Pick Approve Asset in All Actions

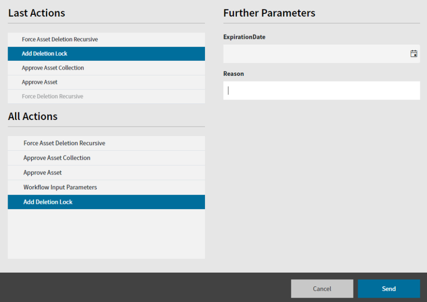click(106, 173)
